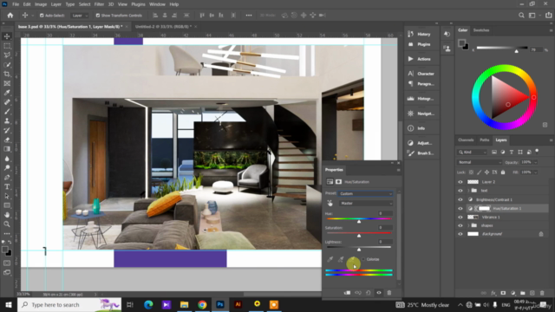Open the File menu
This screenshot has width=555, height=312.
(16, 4)
